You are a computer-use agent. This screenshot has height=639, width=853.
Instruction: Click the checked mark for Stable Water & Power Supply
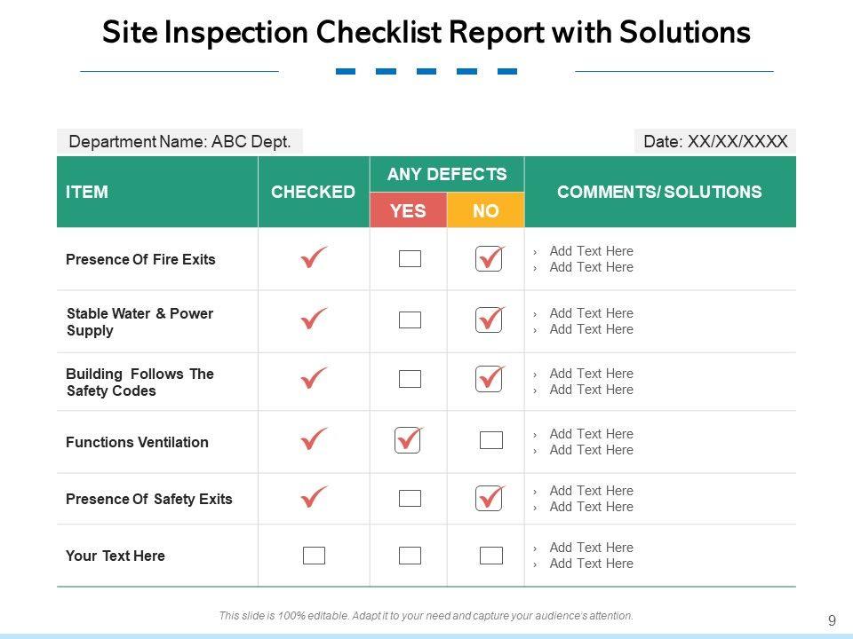click(314, 319)
